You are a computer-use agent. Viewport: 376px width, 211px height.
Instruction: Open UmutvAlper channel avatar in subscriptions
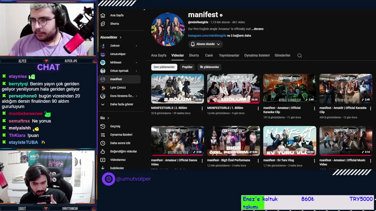[x=103, y=54]
